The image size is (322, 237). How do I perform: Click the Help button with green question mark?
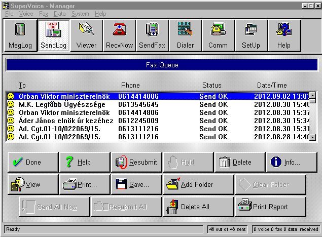(x=85, y=162)
